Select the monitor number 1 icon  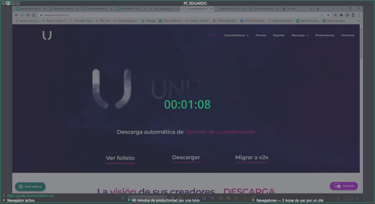(8, 3)
